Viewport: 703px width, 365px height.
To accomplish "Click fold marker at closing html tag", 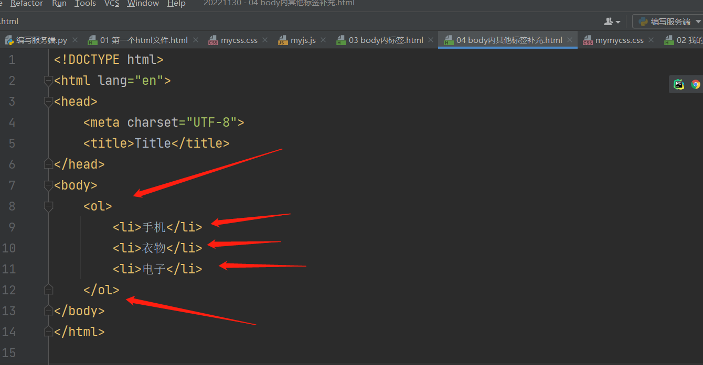I will 48,331.
